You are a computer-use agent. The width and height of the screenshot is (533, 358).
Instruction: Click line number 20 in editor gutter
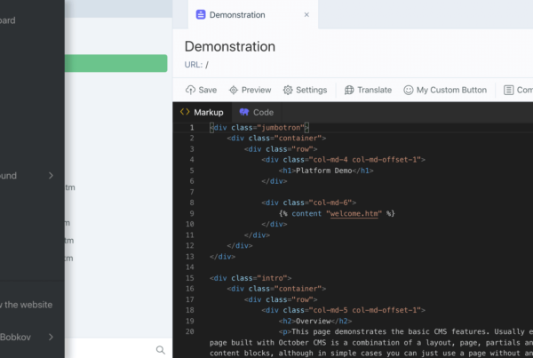point(190,331)
